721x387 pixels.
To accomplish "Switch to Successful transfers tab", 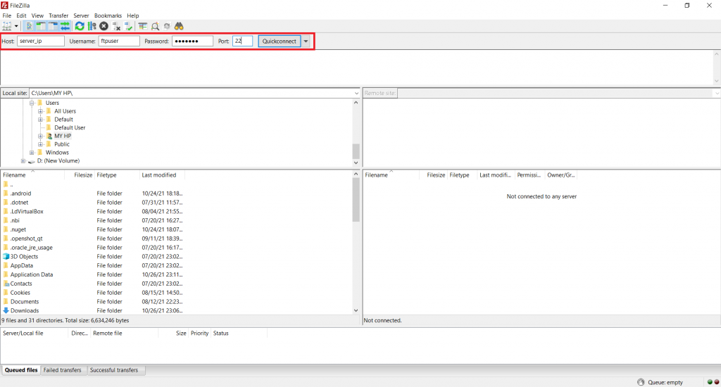I will coord(114,370).
